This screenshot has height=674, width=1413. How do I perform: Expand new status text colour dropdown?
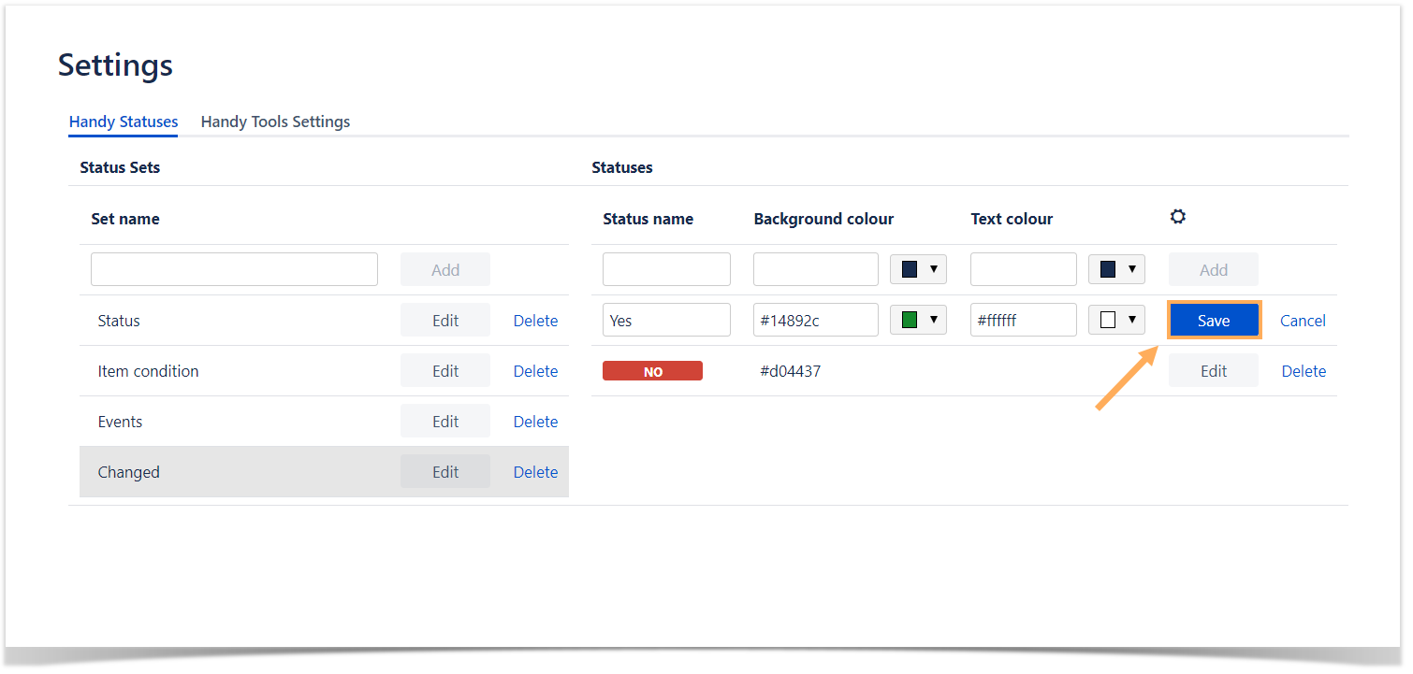[x=1116, y=270]
